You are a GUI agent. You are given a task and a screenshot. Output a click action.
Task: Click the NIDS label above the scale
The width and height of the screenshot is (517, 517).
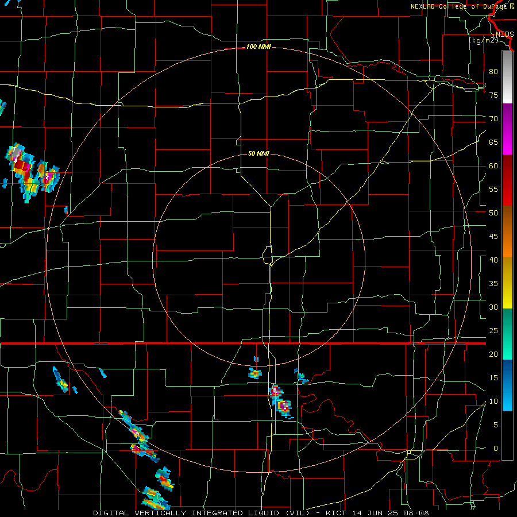point(504,34)
